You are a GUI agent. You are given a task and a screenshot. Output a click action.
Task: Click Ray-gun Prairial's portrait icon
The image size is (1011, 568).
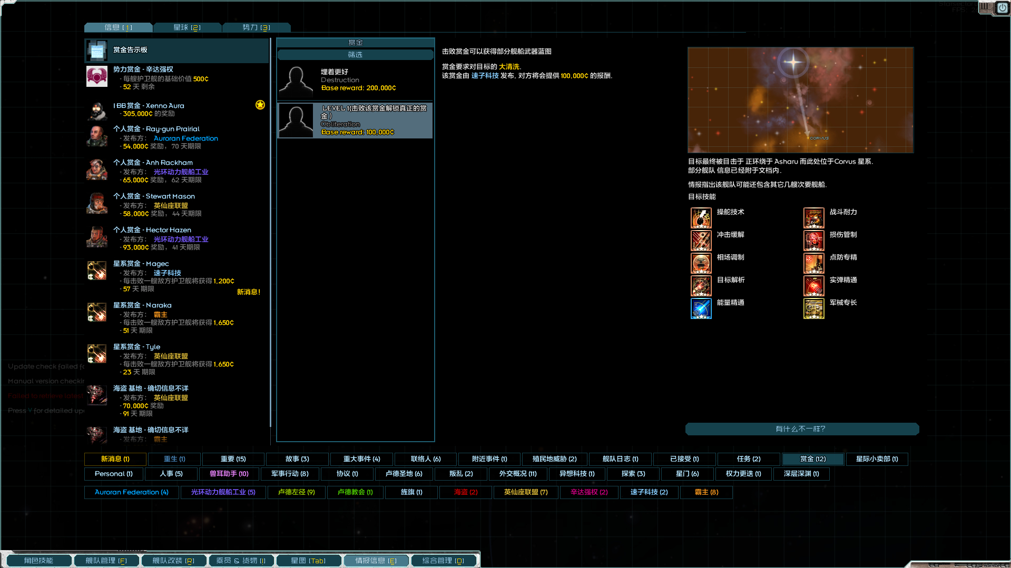tap(97, 136)
